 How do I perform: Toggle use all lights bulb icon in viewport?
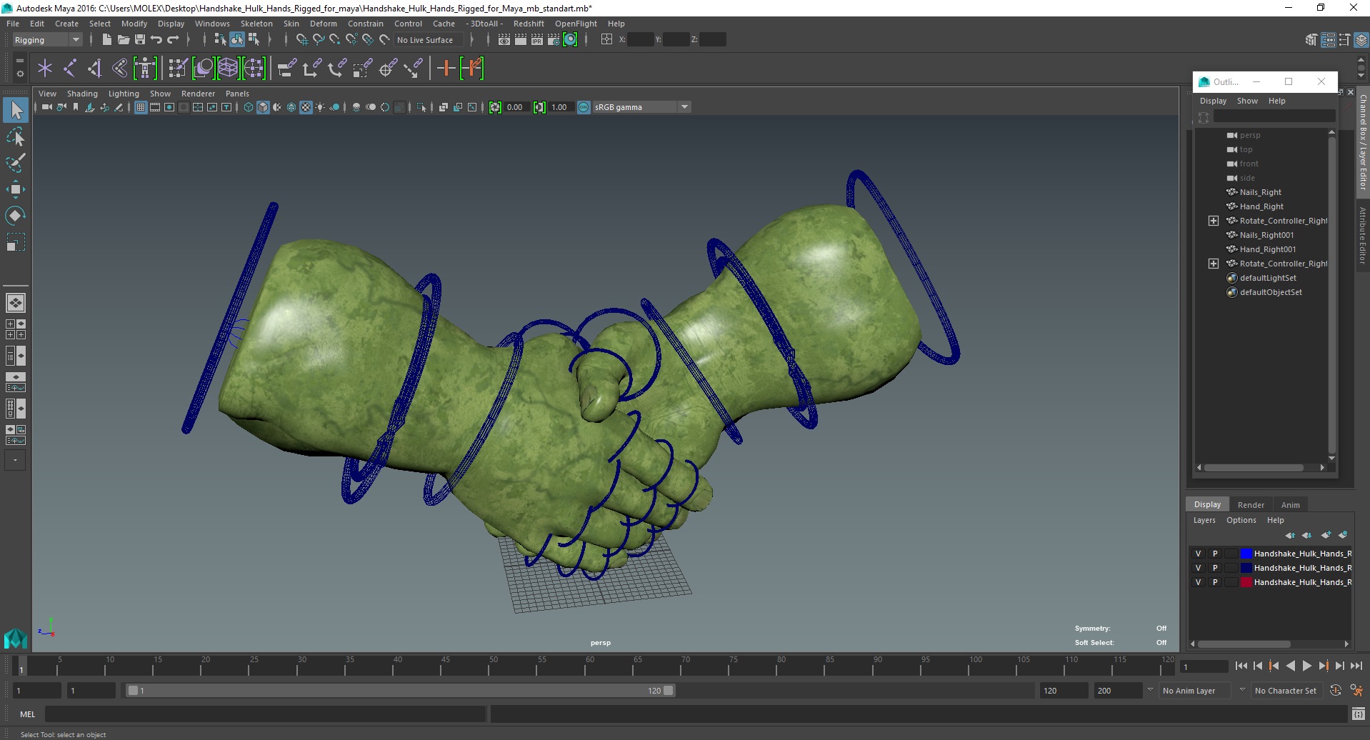[320, 107]
